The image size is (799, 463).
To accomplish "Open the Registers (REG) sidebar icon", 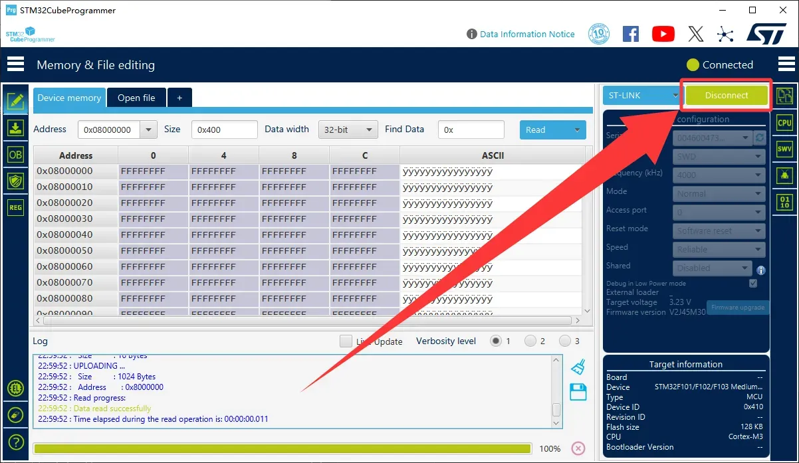I will click(x=15, y=207).
